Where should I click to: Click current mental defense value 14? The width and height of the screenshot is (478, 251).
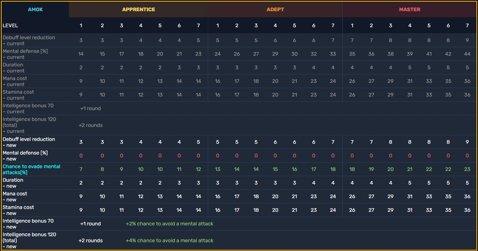(81, 54)
